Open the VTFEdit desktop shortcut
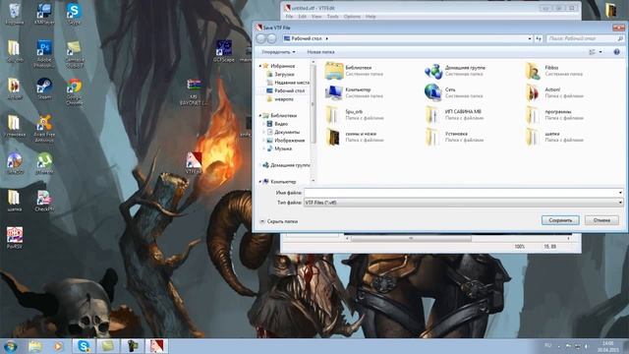The height and width of the screenshot is (354, 629). click(x=194, y=163)
